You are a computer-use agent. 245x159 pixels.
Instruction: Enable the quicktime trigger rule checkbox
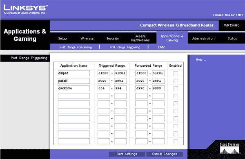(x=176, y=88)
